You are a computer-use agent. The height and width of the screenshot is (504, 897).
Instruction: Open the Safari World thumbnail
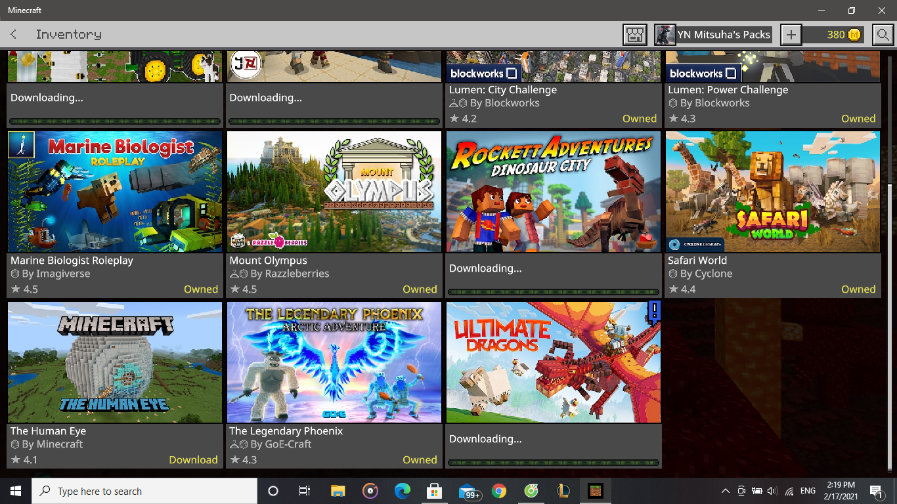[773, 192]
